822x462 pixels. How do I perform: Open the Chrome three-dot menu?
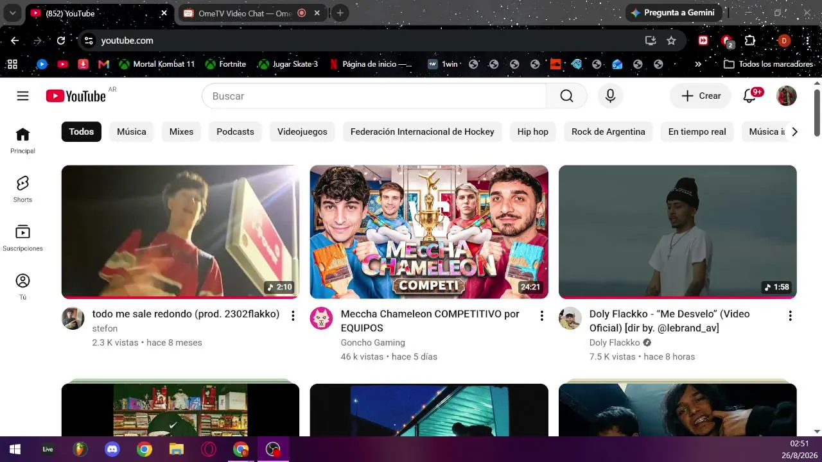pyautogui.click(x=807, y=40)
